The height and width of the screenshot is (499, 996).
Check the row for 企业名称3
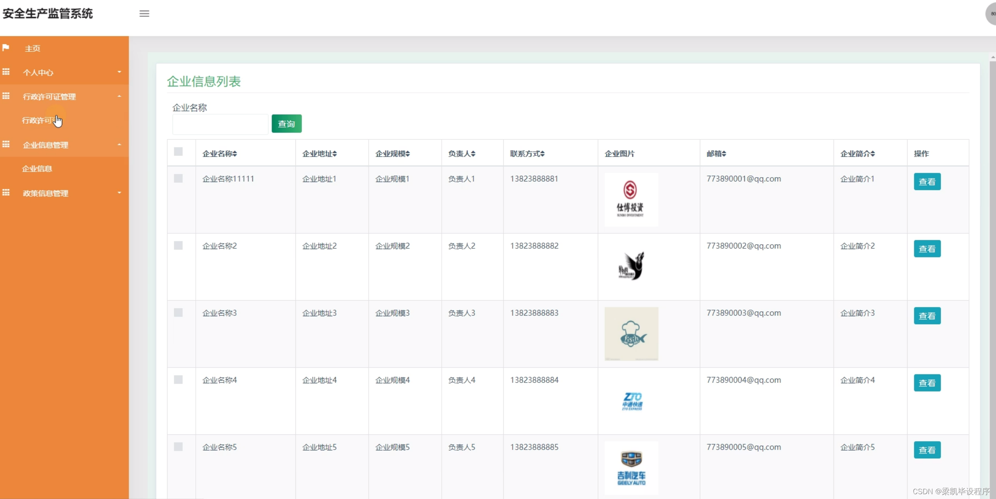pyautogui.click(x=178, y=313)
